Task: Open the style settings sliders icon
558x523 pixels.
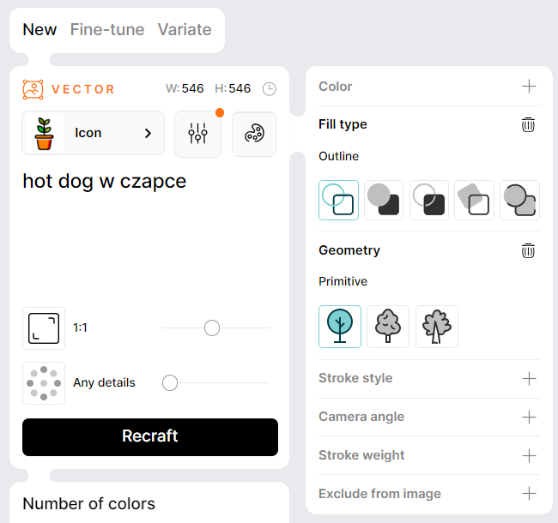Action: click(x=197, y=134)
